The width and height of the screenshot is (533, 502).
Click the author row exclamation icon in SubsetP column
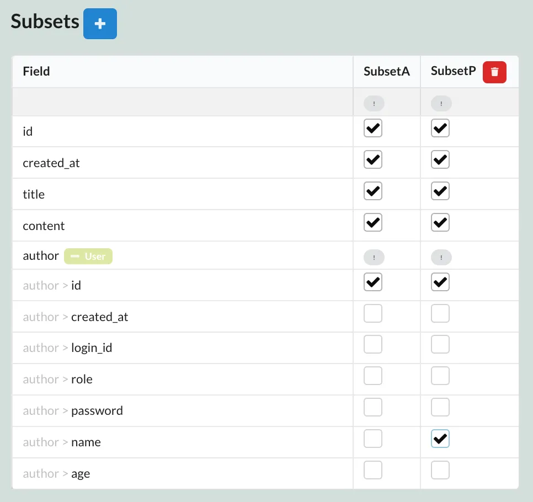point(440,257)
